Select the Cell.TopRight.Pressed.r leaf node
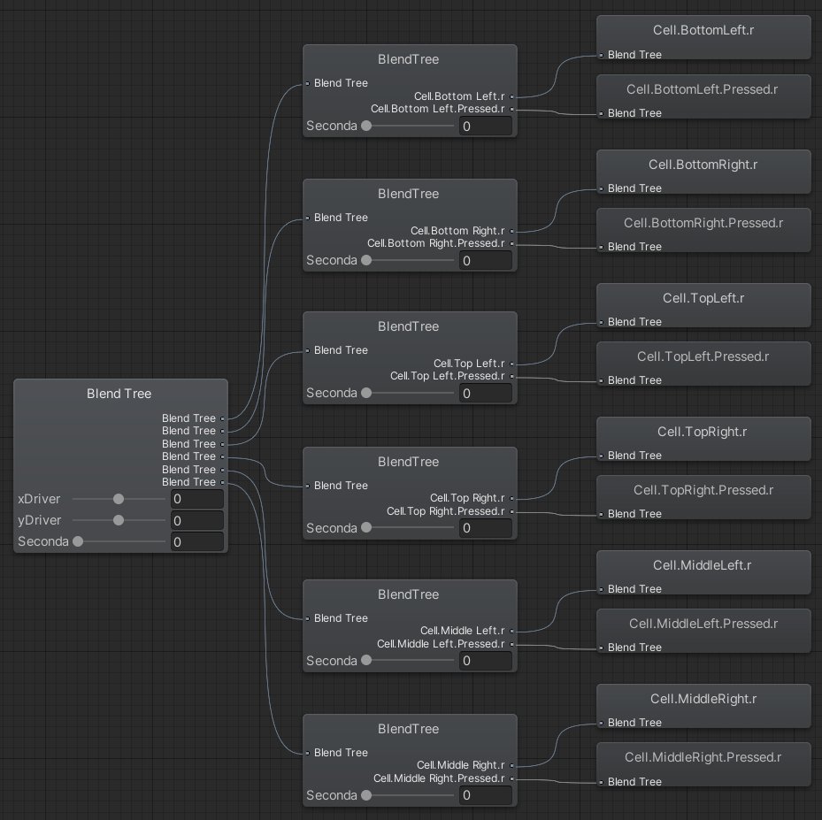Viewport: 822px width, 820px height. point(703,497)
